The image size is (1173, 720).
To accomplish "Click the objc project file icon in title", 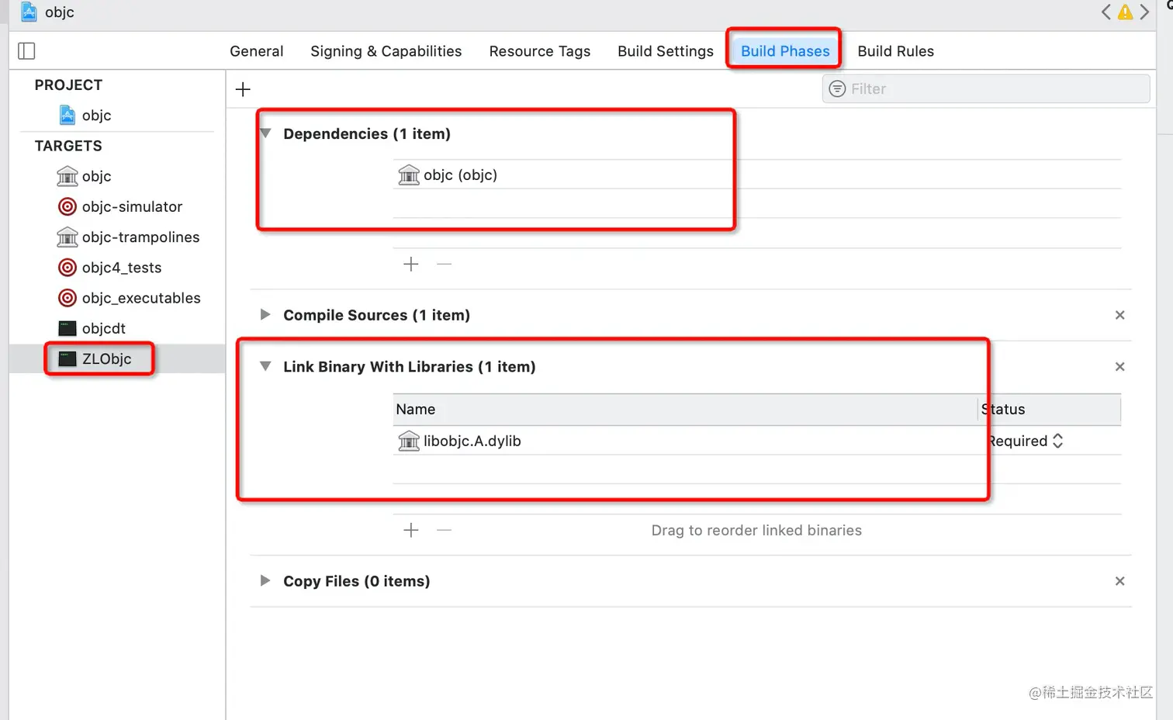I will click(x=29, y=12).
